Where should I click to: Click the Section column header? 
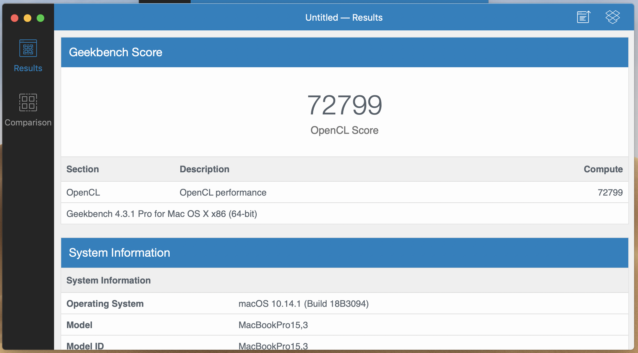coord(83,169)
